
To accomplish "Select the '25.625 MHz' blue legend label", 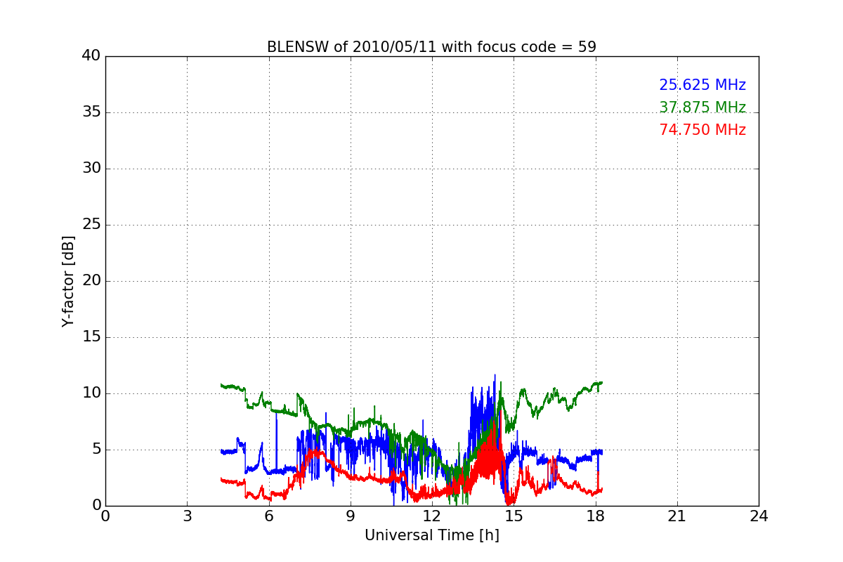I will [702, 85].
